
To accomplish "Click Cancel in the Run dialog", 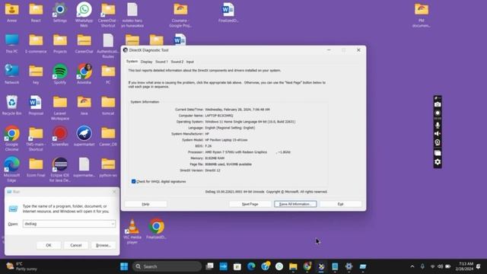I will (76, 245).
